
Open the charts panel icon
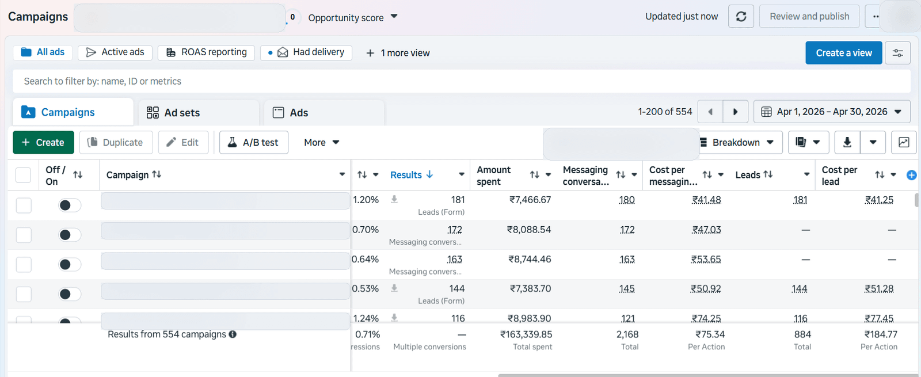[x=904, y=142]
